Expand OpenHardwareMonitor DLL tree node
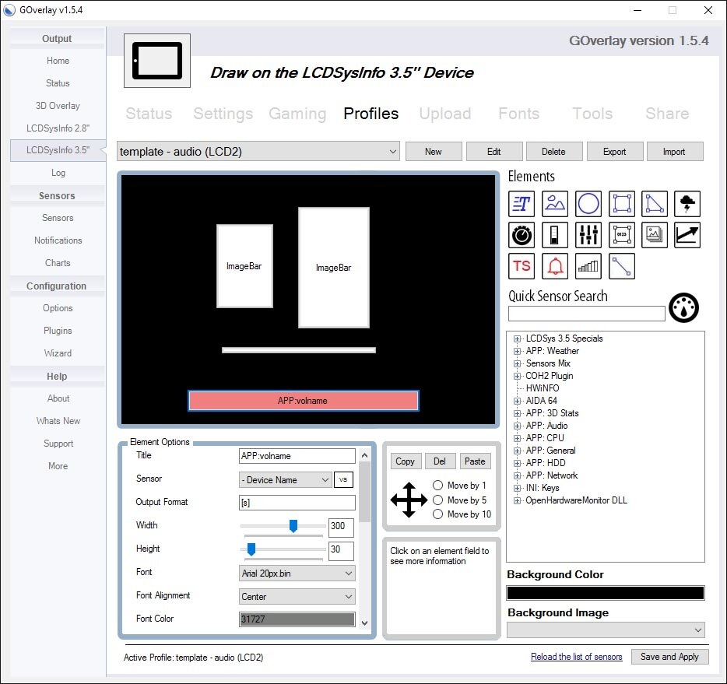The height and width of the screenshot is (684, 727). pyautogui.click(x=517, y=500)
